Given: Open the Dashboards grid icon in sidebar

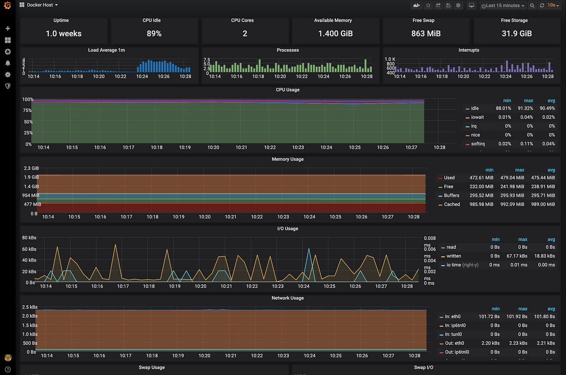Looking at the screenshot, I should pos(8,40).
